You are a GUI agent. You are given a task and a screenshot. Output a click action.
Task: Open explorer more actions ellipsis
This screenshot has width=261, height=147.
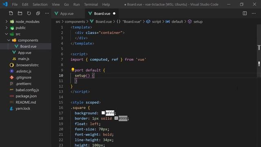47,13
